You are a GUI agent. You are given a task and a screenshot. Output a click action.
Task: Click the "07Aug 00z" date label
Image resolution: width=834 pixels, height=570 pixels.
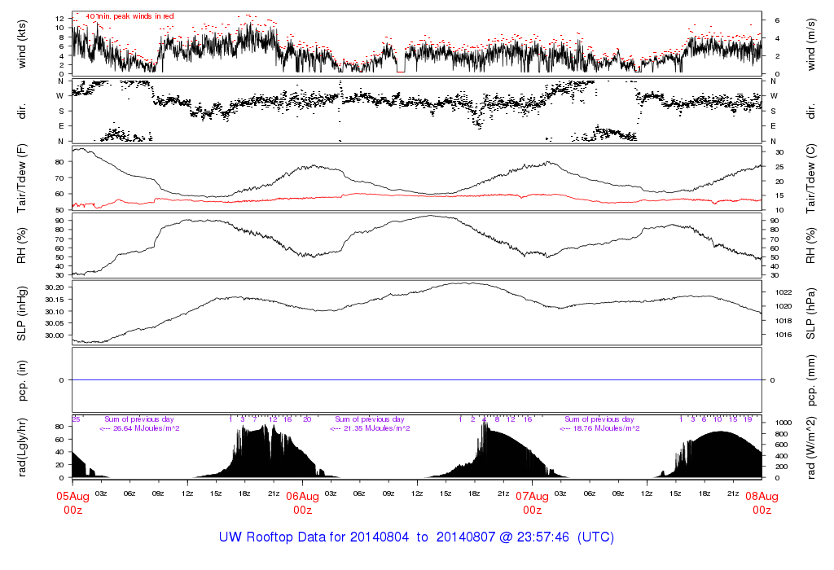click(x=533, y=503)
